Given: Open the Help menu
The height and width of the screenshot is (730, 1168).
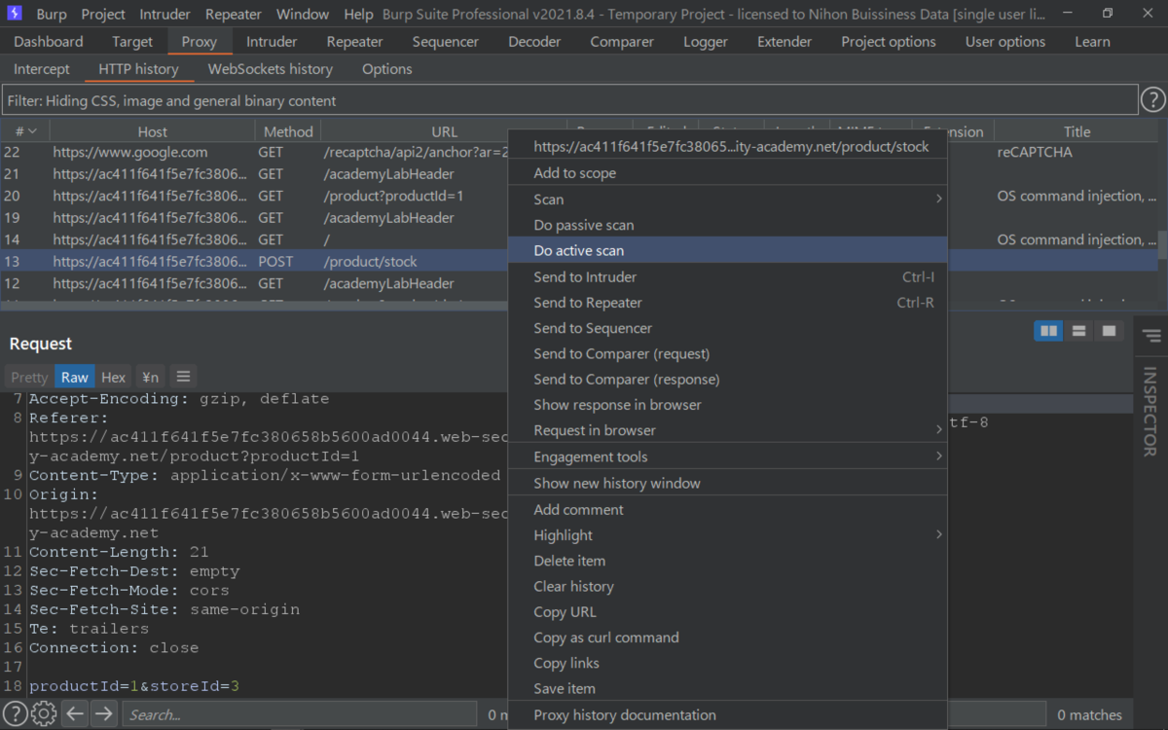Looking at the screenshot, I should [358, 14].
